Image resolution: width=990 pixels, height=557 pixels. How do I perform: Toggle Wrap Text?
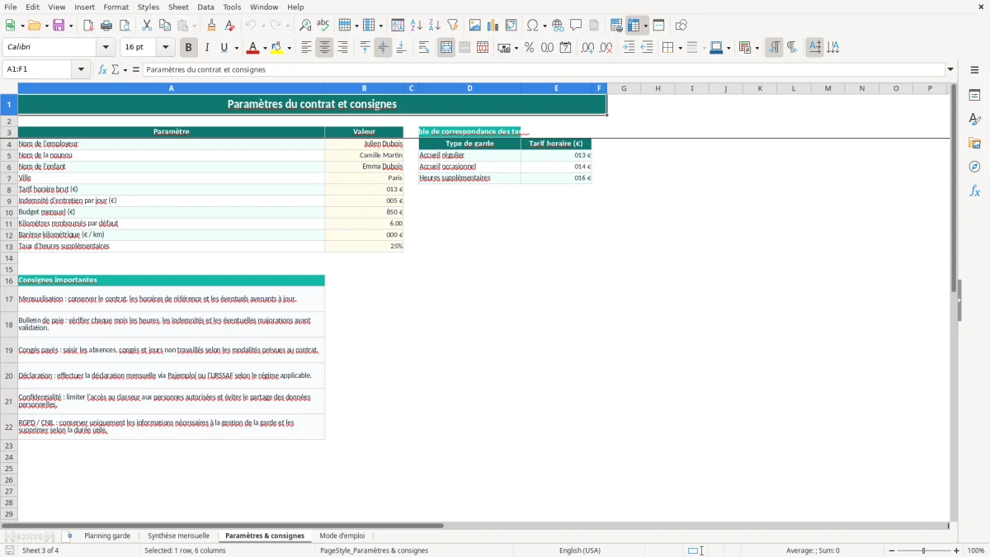click(424, 48)
